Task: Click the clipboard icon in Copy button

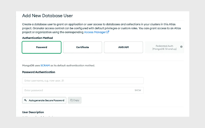Action: 71,100
